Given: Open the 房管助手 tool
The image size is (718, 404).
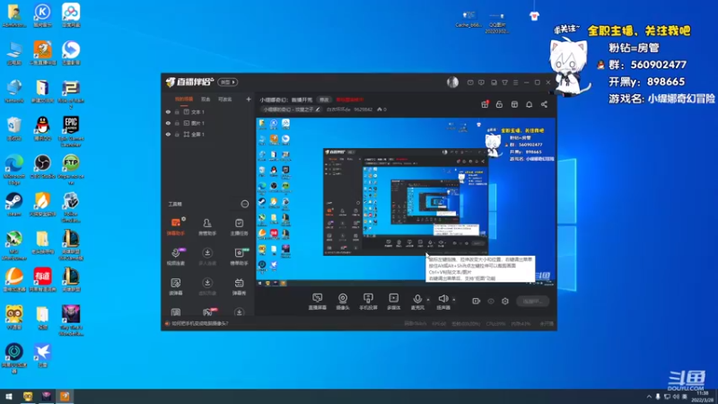Looking at the screenshot, I should [207, 227].
